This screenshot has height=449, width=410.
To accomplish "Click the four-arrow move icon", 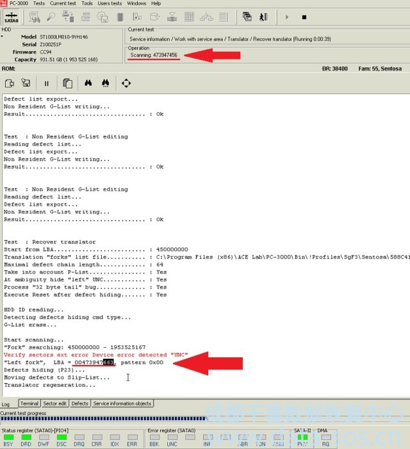I will point(126,83).
